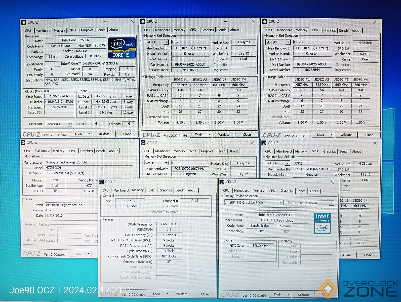The width and height of the screenshot is (401, 302).
Task: Close the Core i5 2500K processor window with X
Action: tap(132, 22)
